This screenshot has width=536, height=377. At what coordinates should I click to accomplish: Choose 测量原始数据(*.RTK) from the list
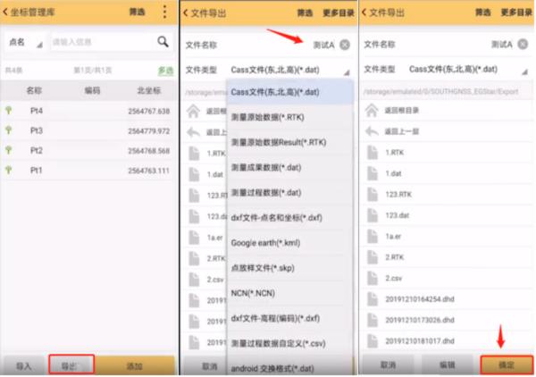289,117
